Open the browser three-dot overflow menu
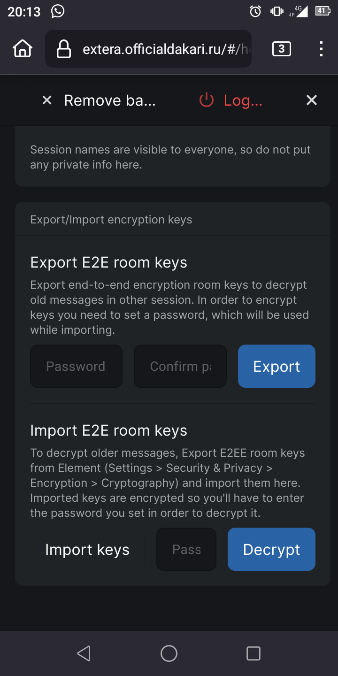The height and width of the screenshot is (676, 338). click(x=321, y=49)
